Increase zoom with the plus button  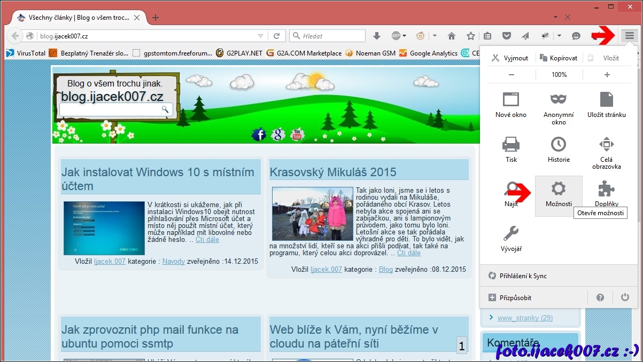pos(607,75)
